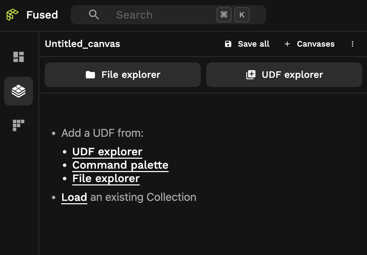Switch to the UDF explorer view
367x255 pixels.
pos(284,74)
